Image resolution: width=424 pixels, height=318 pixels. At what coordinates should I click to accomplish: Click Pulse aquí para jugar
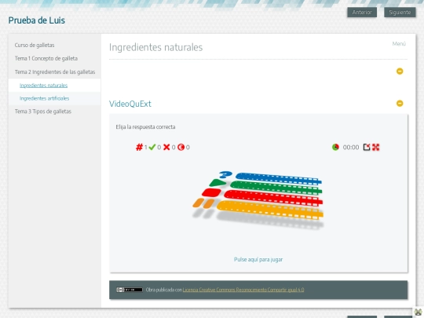click(x=258, y=260)
